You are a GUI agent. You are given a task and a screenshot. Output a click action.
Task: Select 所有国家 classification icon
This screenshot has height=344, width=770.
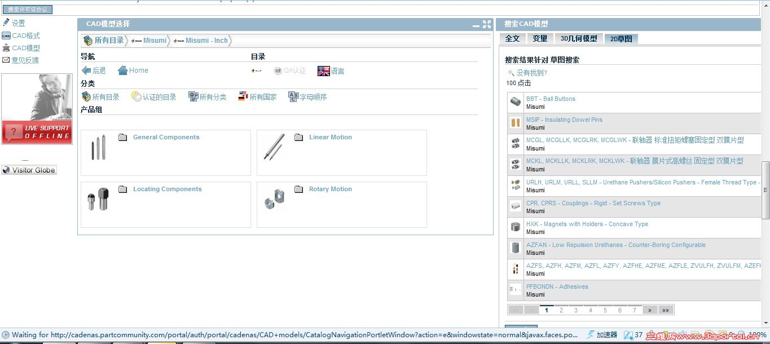[x=243, y=96]
